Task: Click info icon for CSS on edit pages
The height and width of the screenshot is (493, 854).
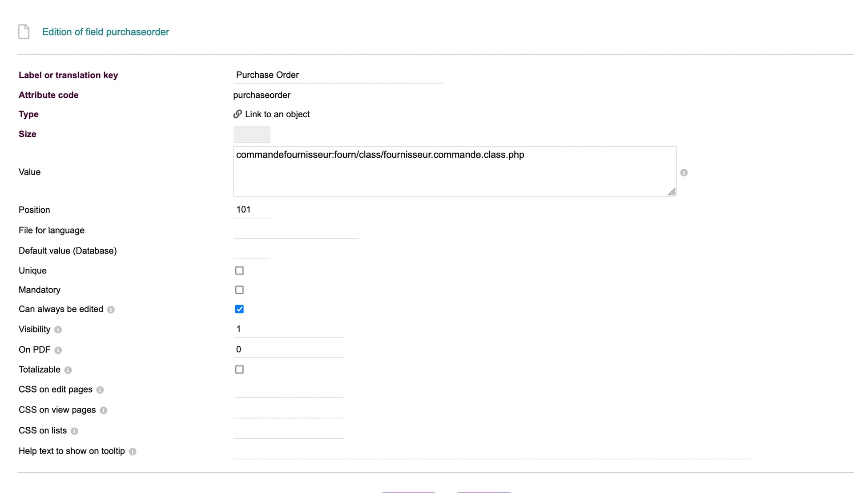Action: click(x=100, y=390)
